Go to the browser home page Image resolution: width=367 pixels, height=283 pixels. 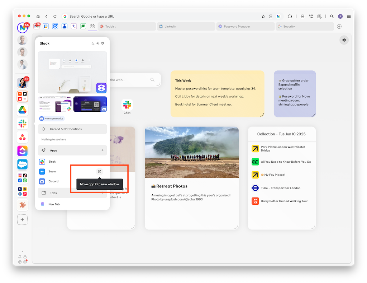pos(38,17)
